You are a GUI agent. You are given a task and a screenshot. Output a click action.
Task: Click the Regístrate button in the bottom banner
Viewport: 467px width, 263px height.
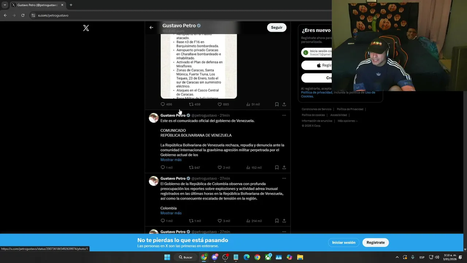(375, 243)
